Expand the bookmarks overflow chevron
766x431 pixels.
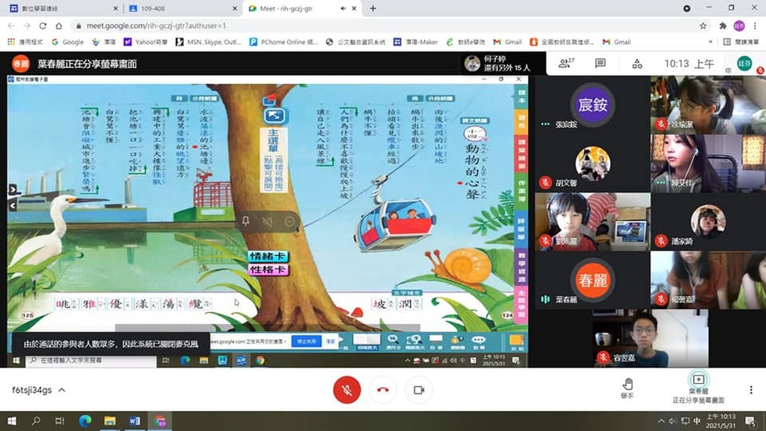[711, 42]
